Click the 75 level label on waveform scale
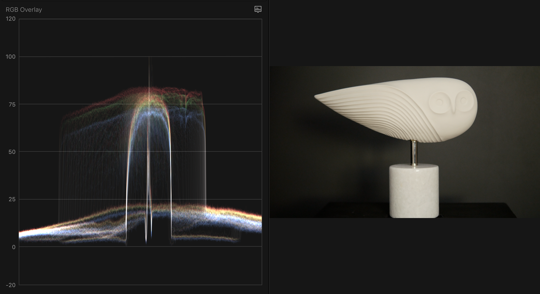540x294 pixels. click(x=12, y=105)
